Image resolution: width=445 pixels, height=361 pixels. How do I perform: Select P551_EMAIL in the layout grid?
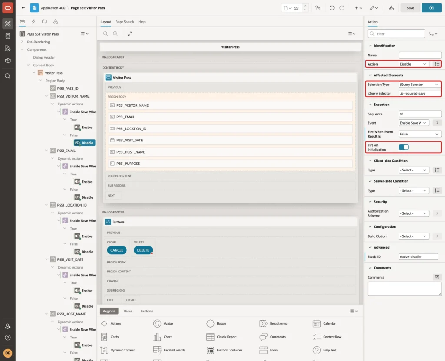pos(230,117)
